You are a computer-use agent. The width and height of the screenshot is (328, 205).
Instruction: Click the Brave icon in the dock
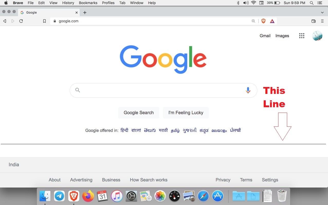[74, 196]
